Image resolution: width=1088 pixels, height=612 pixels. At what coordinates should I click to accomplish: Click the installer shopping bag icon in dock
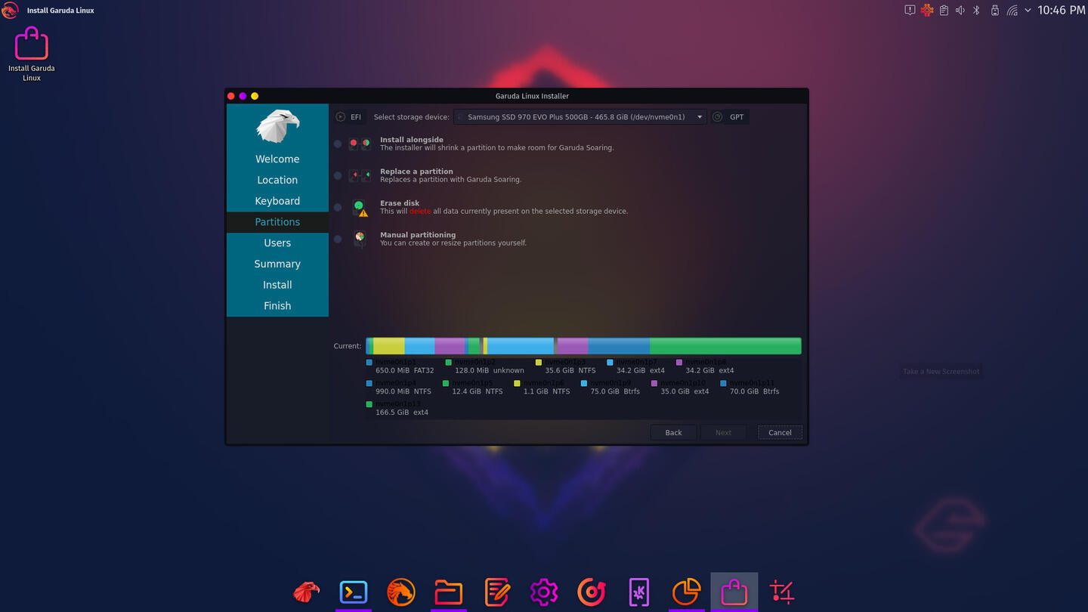(734, 592)
